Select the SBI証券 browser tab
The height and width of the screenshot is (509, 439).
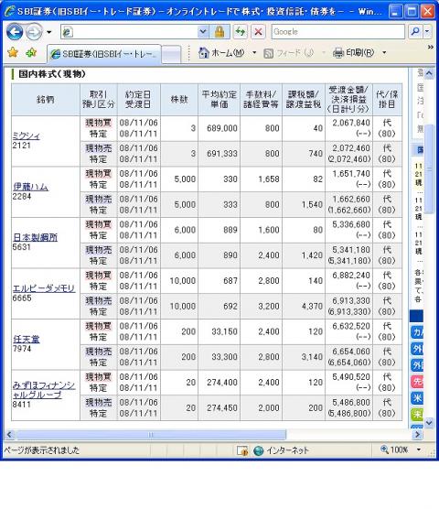pyautogui.click(x=103, y=54)
